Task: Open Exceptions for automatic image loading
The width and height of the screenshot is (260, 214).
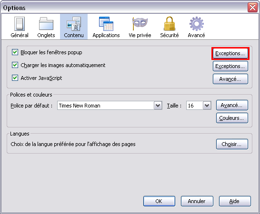Action: tap(230, 66)
